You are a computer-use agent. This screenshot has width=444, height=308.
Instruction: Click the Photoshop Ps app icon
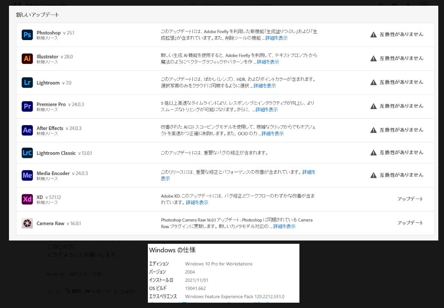(x=27, y=35)
